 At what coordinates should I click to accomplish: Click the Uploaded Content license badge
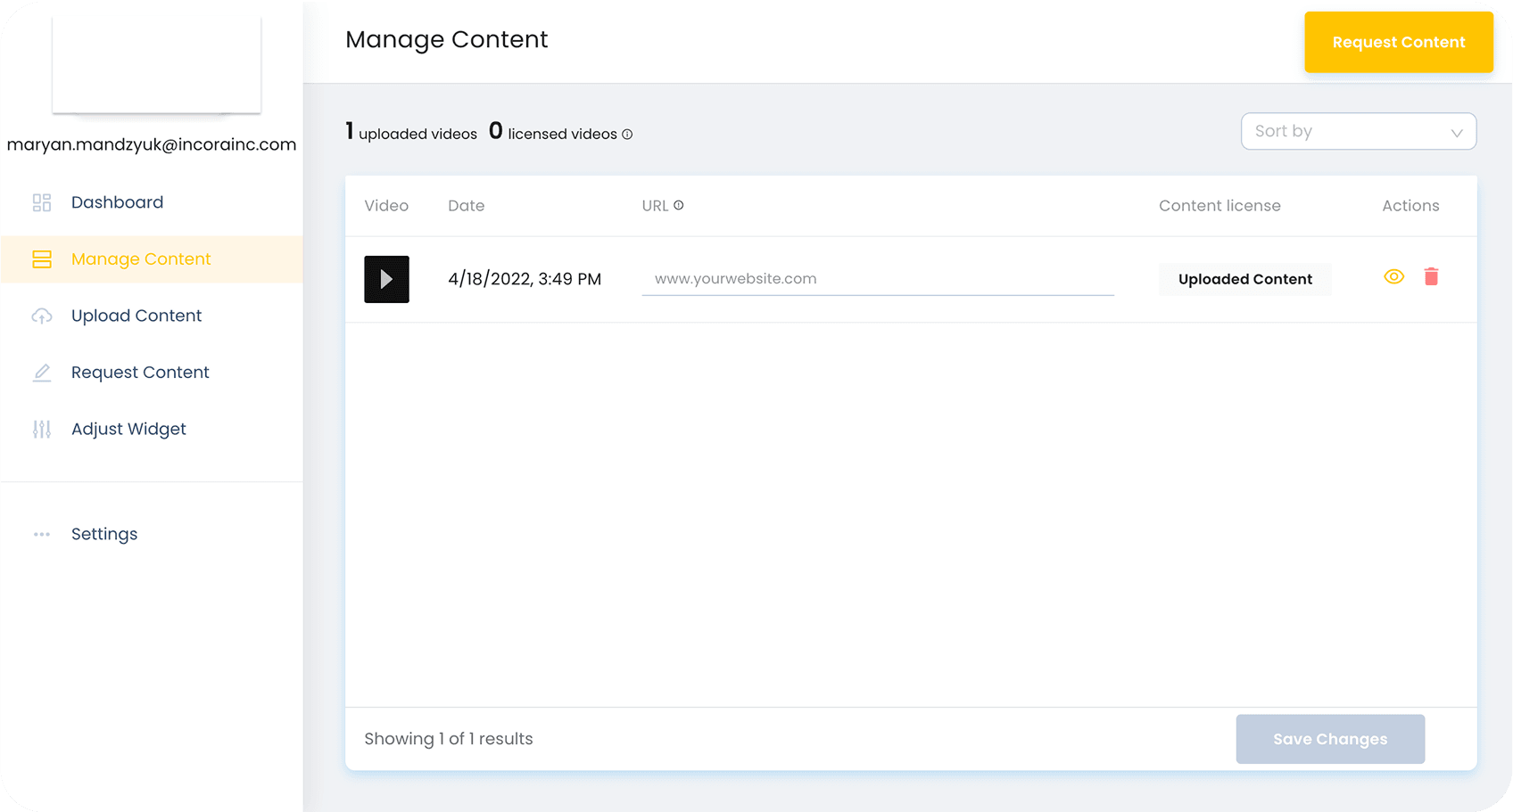(1244, 279)
